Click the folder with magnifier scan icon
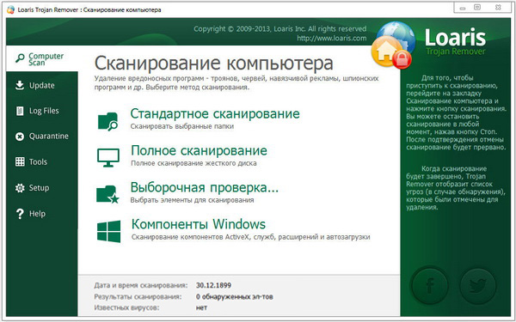The height and width of the screenshot is (322, 516). pyautogui.click(x=108, y=122)
